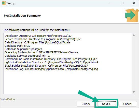Click the disabled maximize button

point(122,3)
